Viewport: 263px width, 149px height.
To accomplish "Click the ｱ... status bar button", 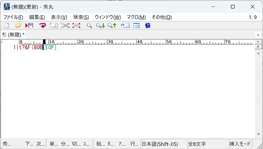I will (122, 144).
